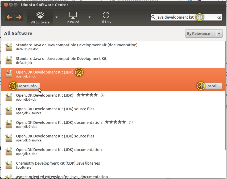Click the results list vertical scrollbar
Screen dimensions: 227x179
[x=226, y=96]
